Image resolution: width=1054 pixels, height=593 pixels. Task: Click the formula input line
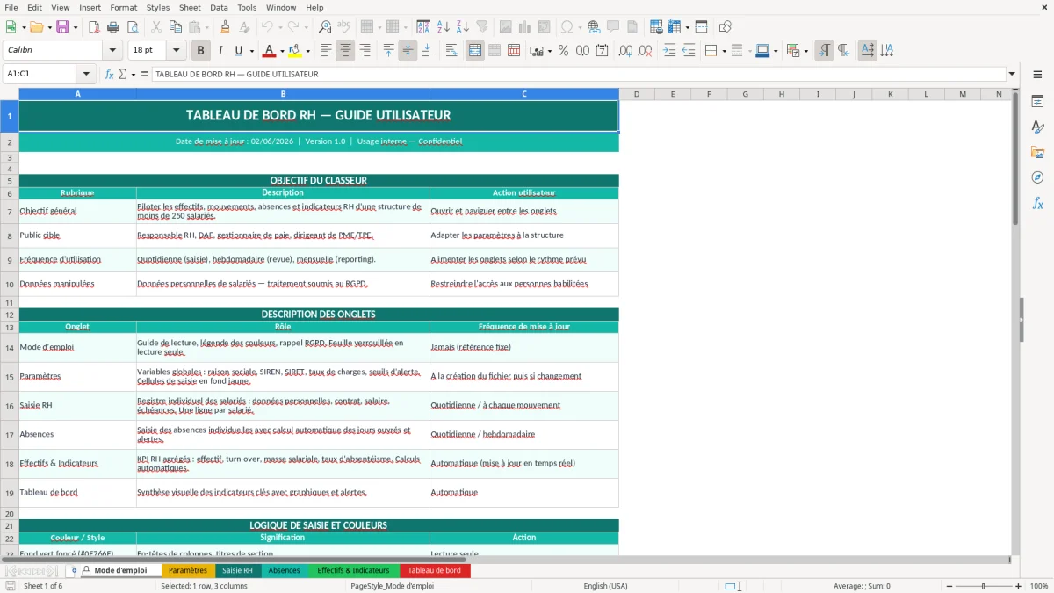(x=578, y=74)
